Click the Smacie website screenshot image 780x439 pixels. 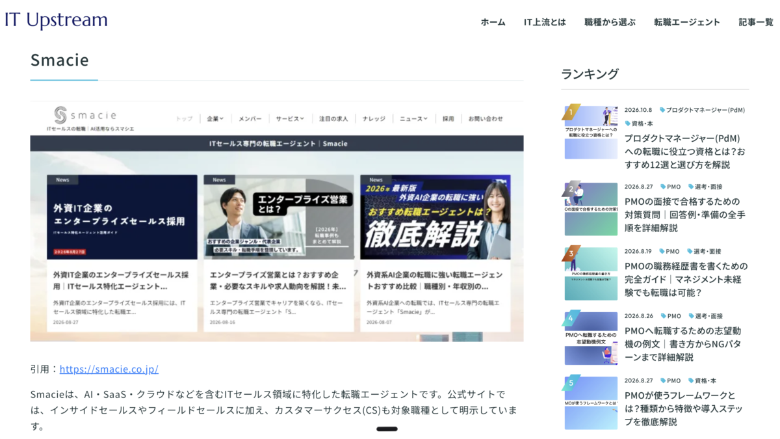click(x=277, y=221)
